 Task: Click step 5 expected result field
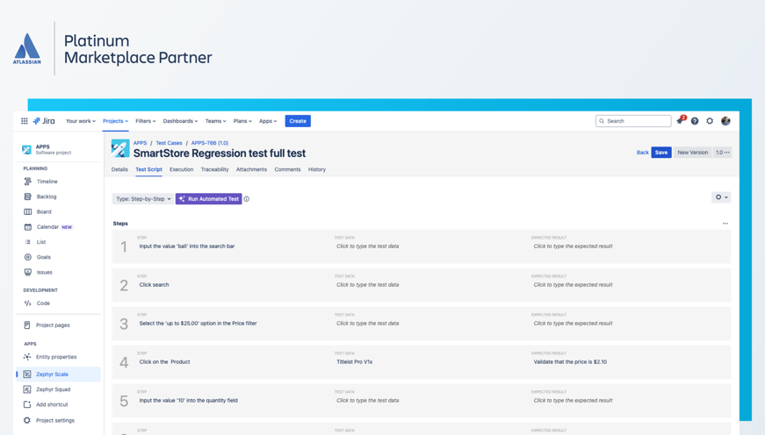pyautogui.click(x=573, y=401)
